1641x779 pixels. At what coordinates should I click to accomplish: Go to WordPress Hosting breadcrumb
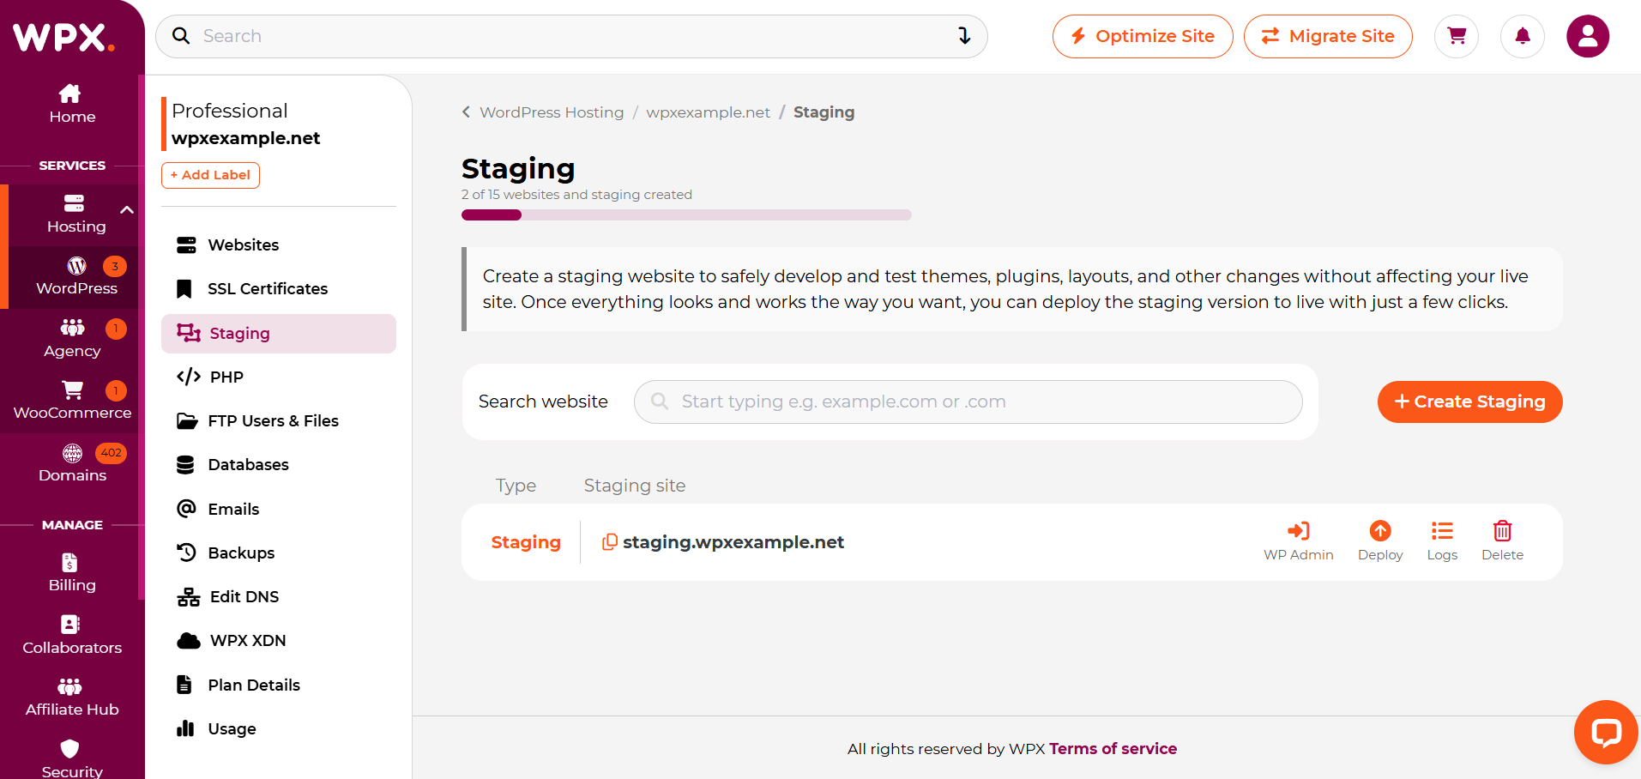tap(552, 112)
